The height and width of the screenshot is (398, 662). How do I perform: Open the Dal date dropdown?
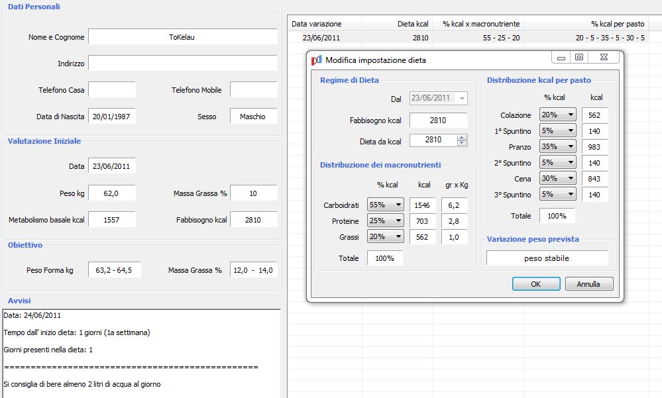[463, 98]
